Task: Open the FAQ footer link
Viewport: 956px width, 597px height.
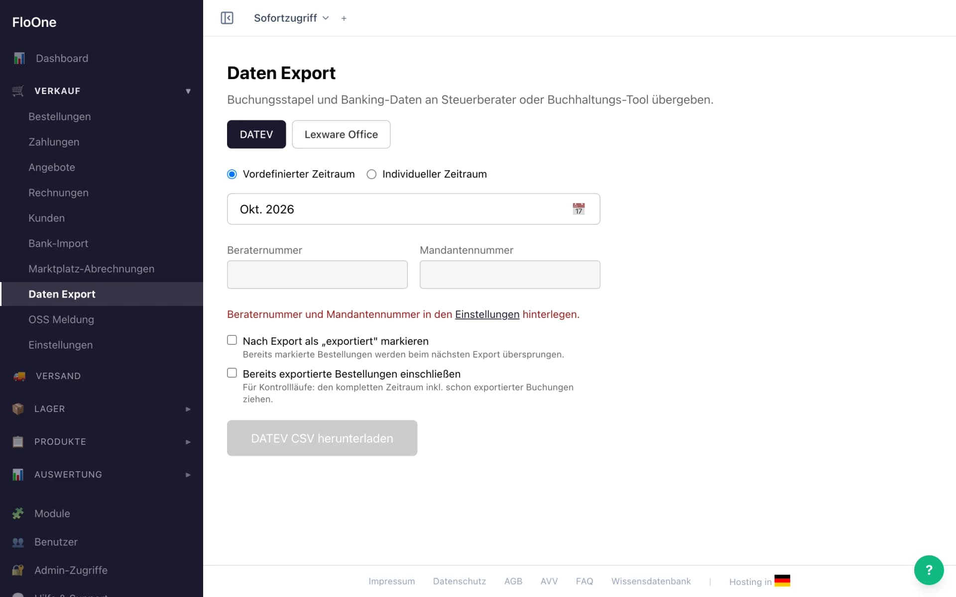Action: 585,581
